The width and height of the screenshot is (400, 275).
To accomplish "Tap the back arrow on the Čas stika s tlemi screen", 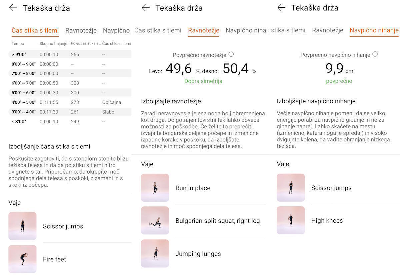I will pyautogui.click(x=13, y=8).
